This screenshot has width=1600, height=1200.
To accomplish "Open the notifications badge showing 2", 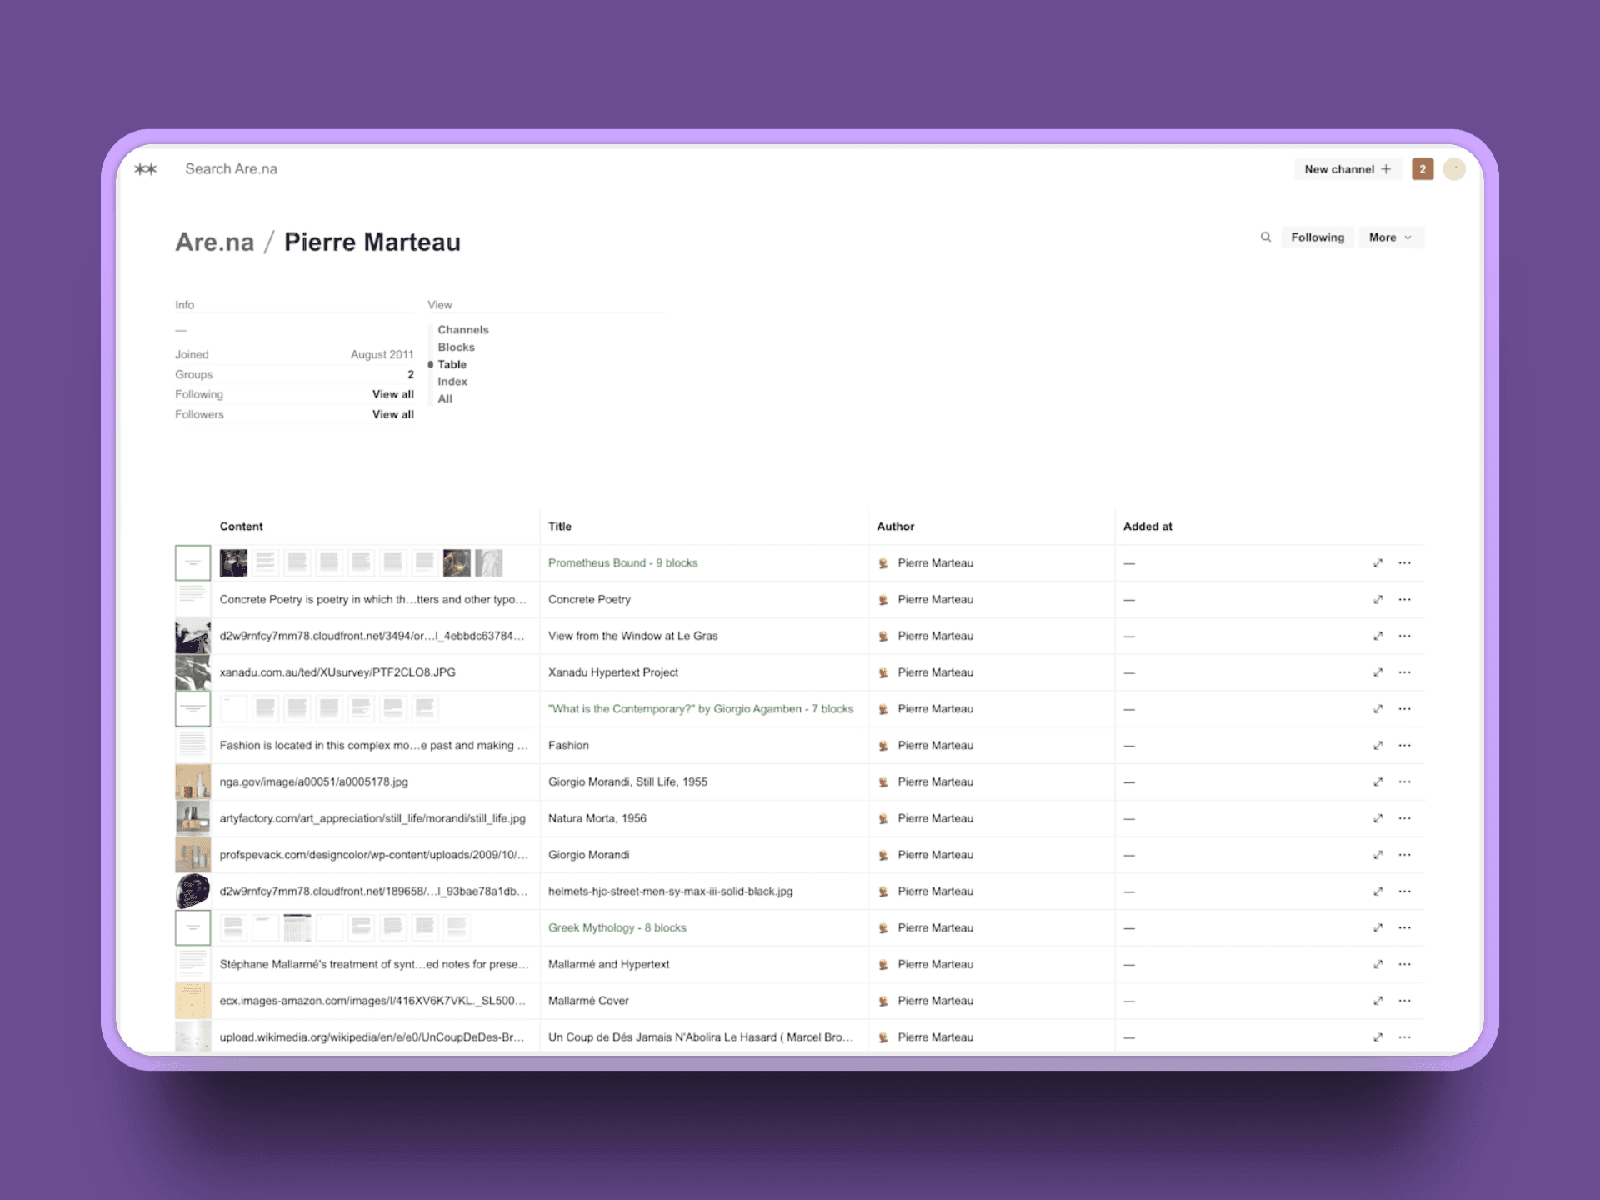I will (x=1422, y=169).
